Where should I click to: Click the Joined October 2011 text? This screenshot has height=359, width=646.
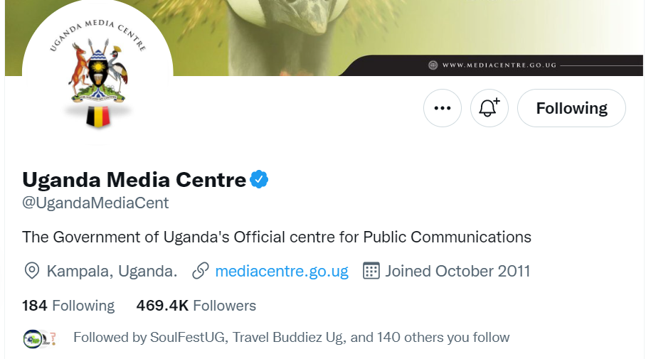point(457,271)
